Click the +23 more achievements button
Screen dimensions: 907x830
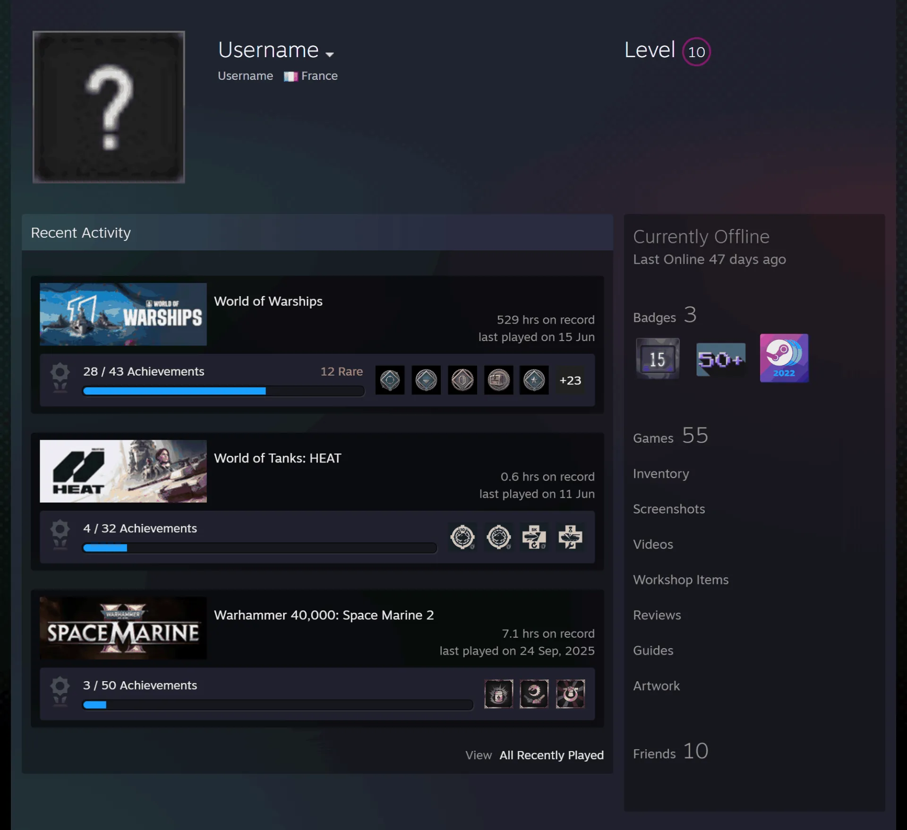570,380
